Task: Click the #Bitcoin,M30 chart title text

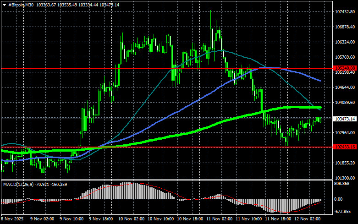Action: point(21,5)
